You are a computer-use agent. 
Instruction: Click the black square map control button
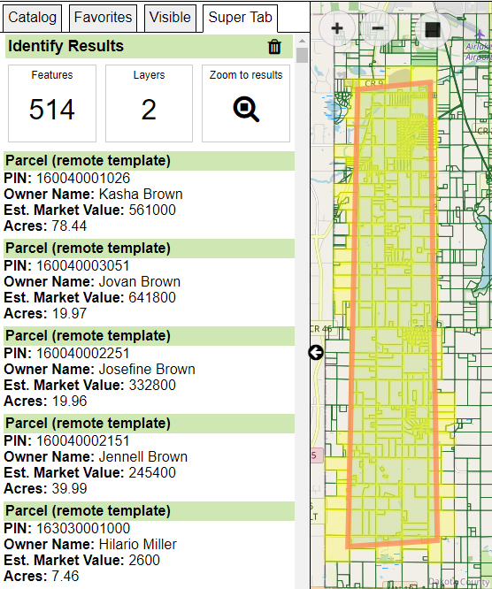tap(432, 29)
